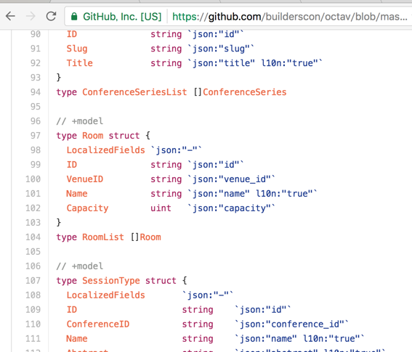Click the ConferenceID field name
This screenshot has width=412, height=352.
coord(98,324)
